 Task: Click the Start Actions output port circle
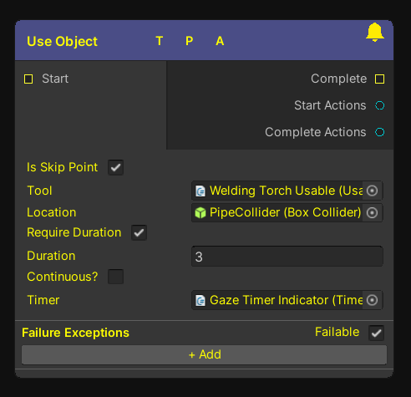[x=379, y=105]
